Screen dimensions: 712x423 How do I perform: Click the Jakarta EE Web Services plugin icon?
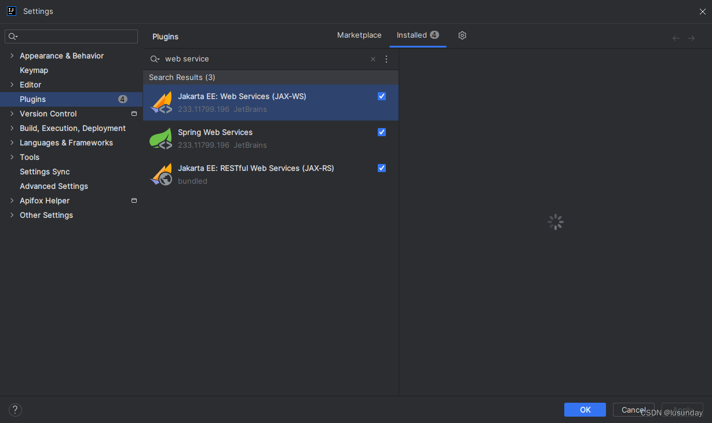160,102
